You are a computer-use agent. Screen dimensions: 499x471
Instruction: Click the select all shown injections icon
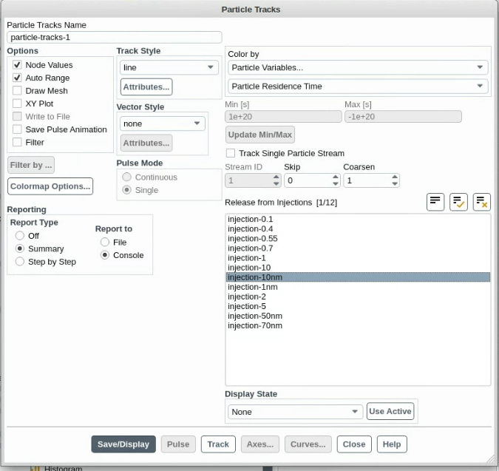point(458,202)
